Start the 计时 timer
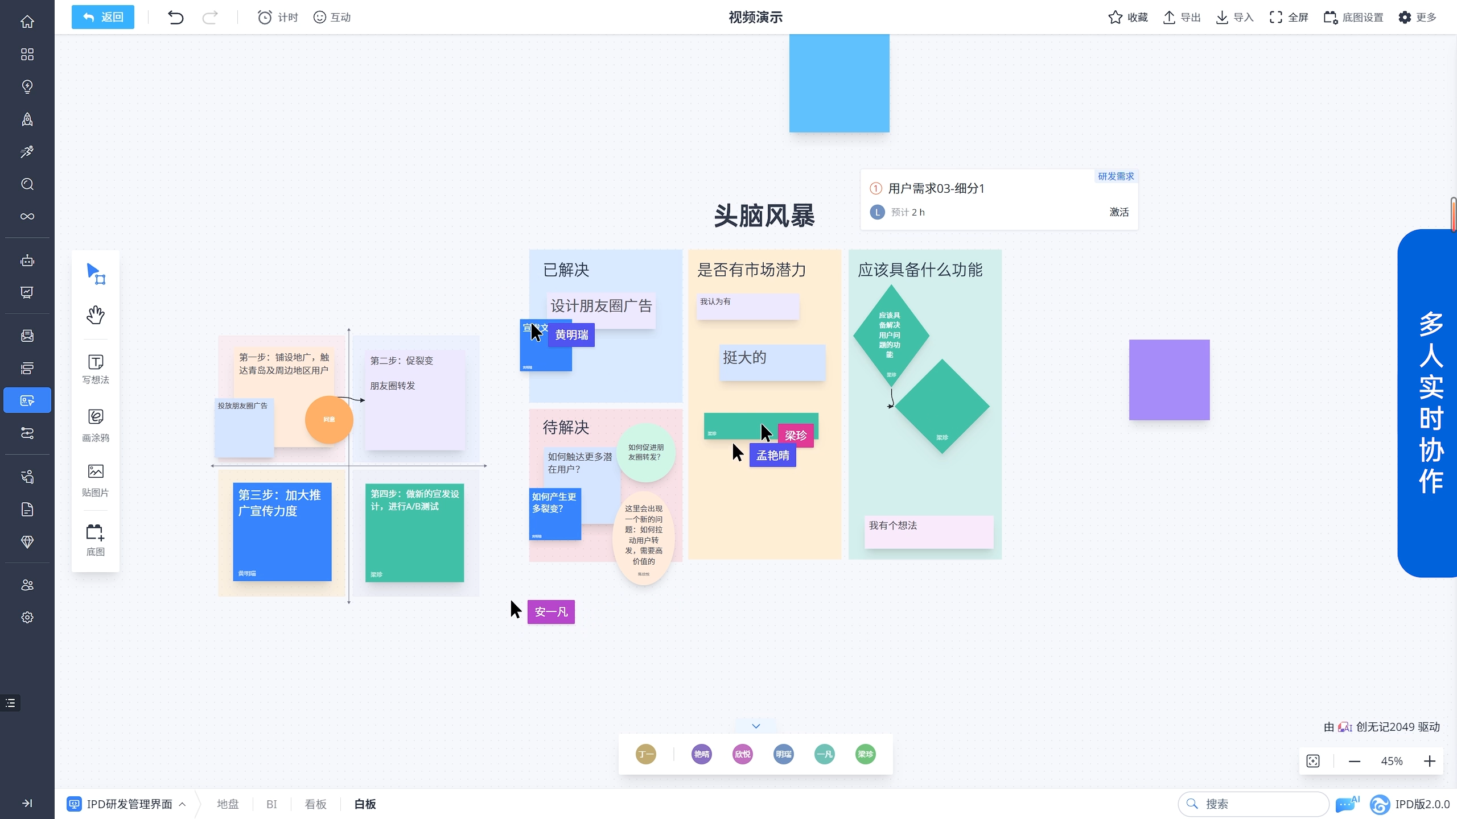The height and width of the screenshot is (819, 1457). click(x=278, y=17)
